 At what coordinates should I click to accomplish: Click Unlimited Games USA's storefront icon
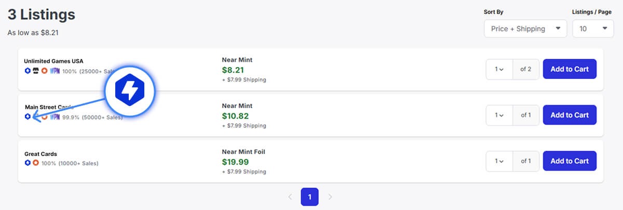35,71
